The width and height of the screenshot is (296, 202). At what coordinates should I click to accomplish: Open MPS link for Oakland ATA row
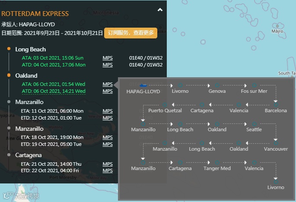(108, 84)
